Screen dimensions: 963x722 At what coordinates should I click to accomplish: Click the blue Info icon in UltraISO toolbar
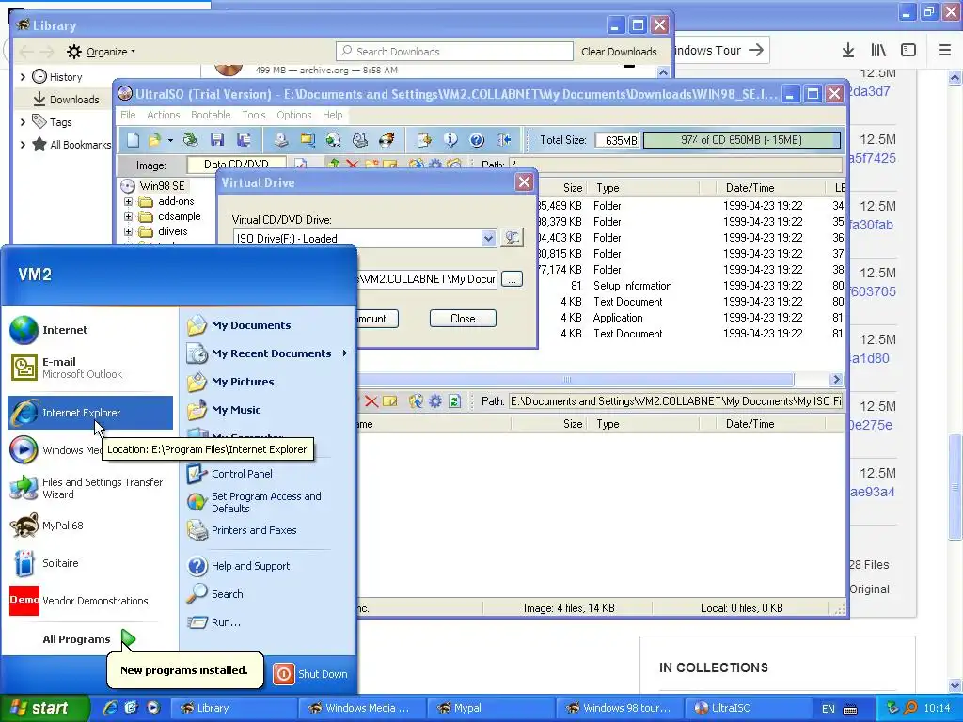[x=450, y=140]
